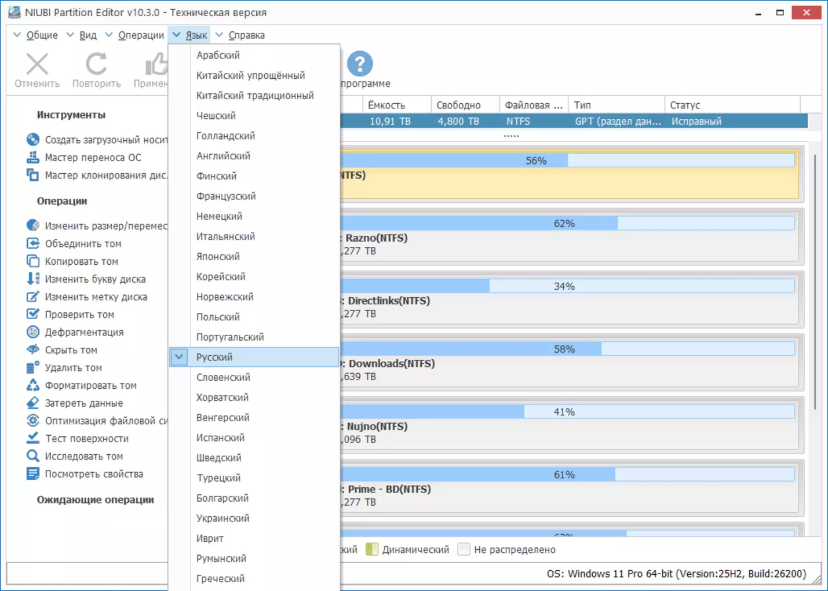The image size is (828, 591).
Task: Open the Вид dropdown menu
Action: 82,35
